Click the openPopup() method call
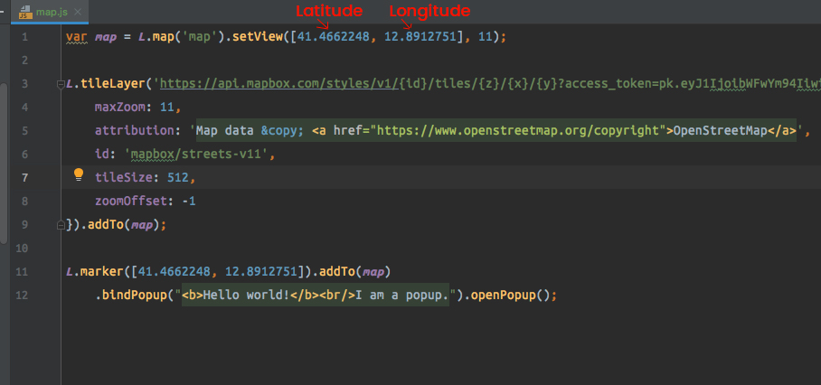The width and height of the screenshot is (821, 385). coord(510,296)
